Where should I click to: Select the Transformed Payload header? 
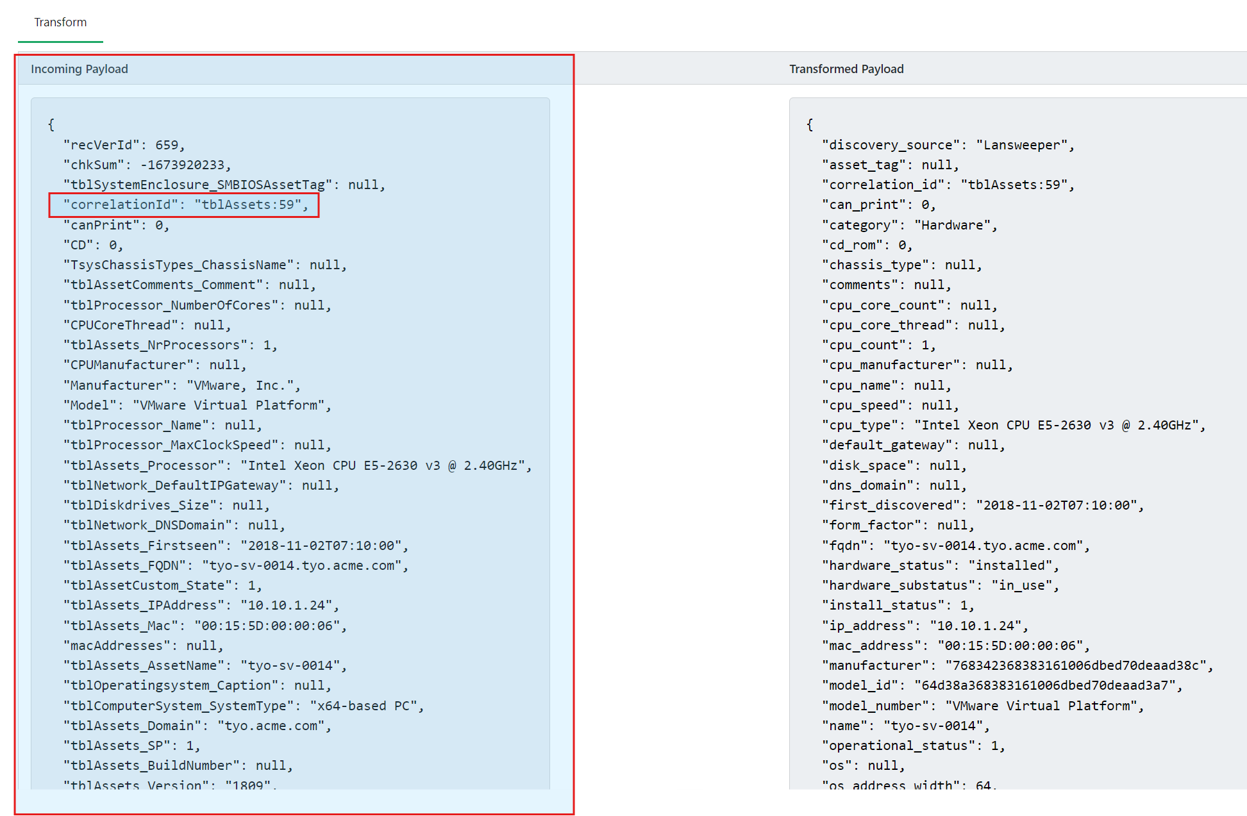coord(846,69)
